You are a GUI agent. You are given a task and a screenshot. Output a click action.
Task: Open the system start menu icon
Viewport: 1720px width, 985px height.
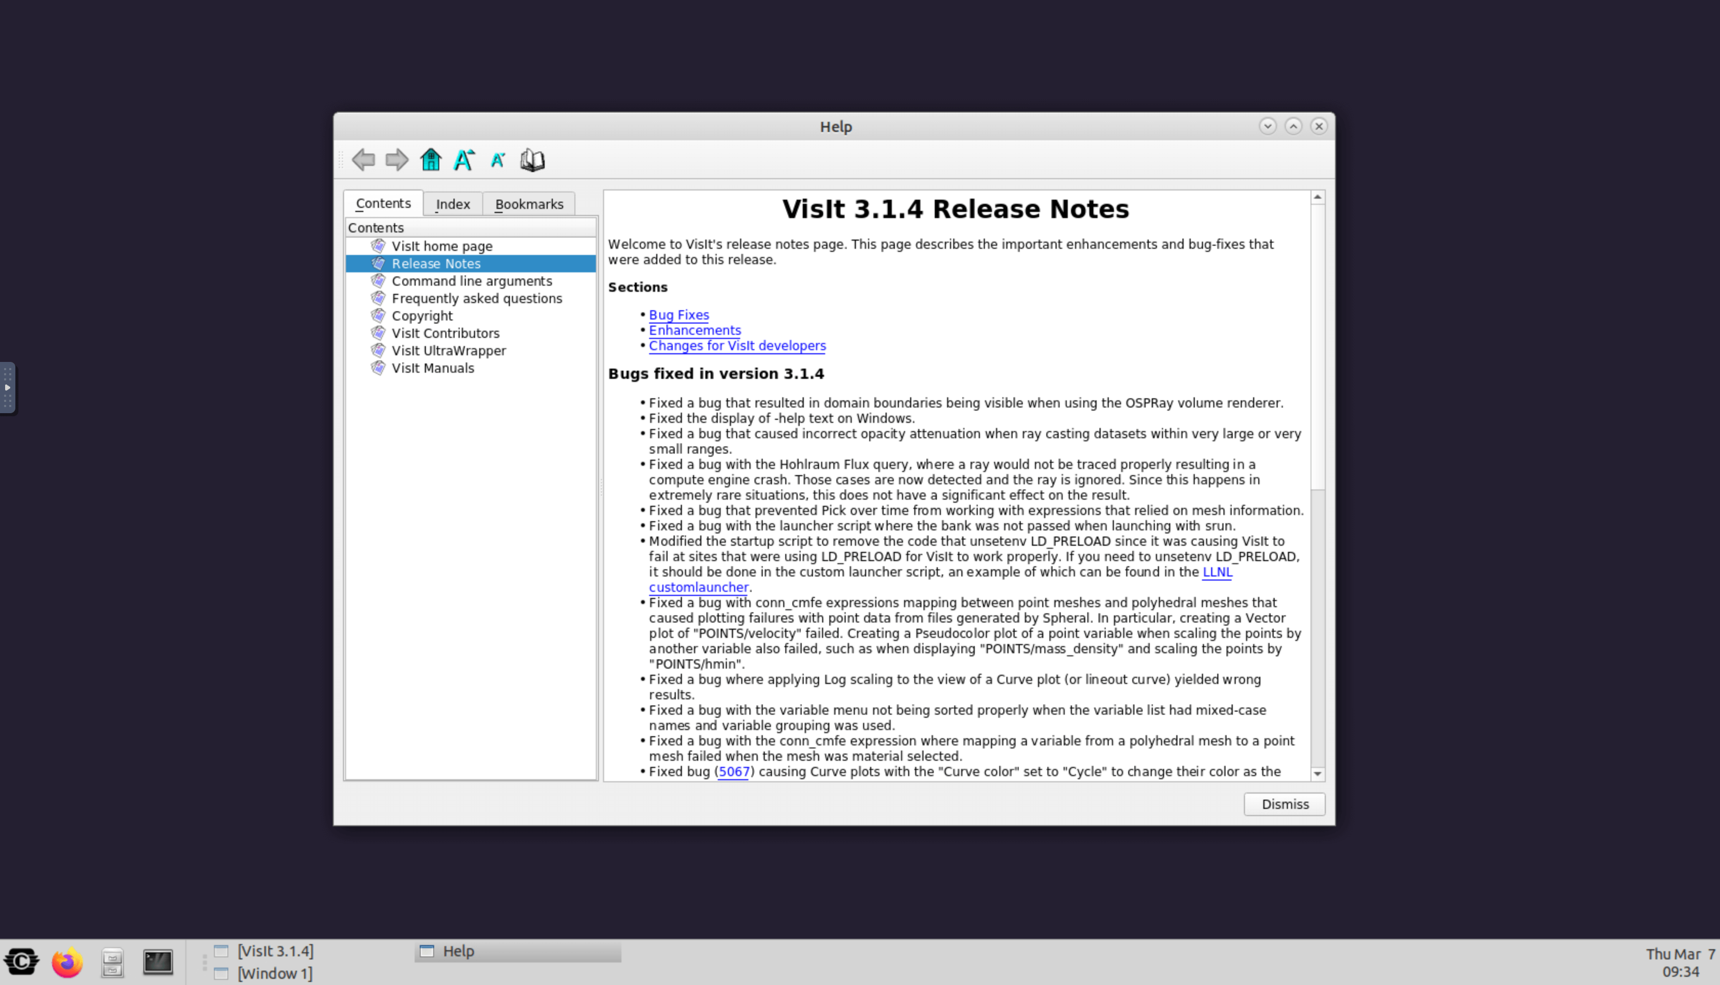(x=21, y=962)
